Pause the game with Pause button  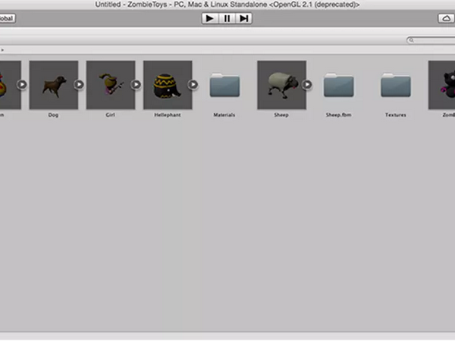point(227,18)
